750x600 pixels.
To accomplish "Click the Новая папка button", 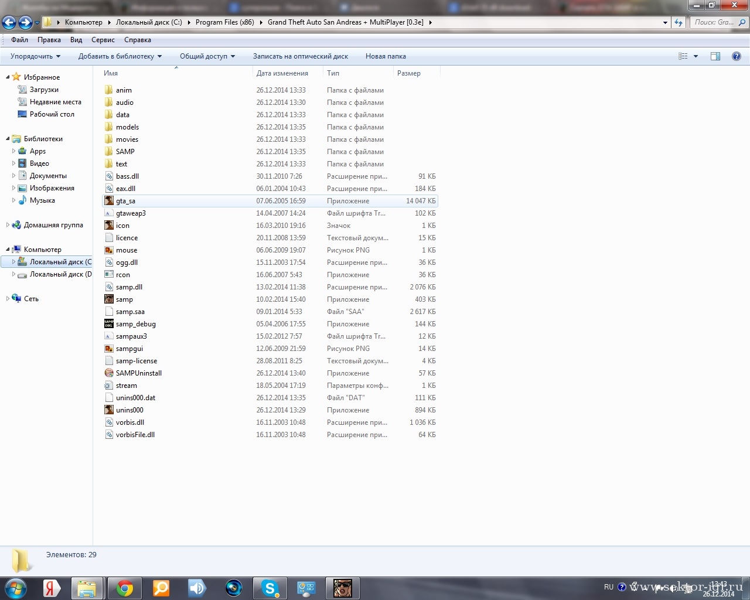I will [386, 56].
